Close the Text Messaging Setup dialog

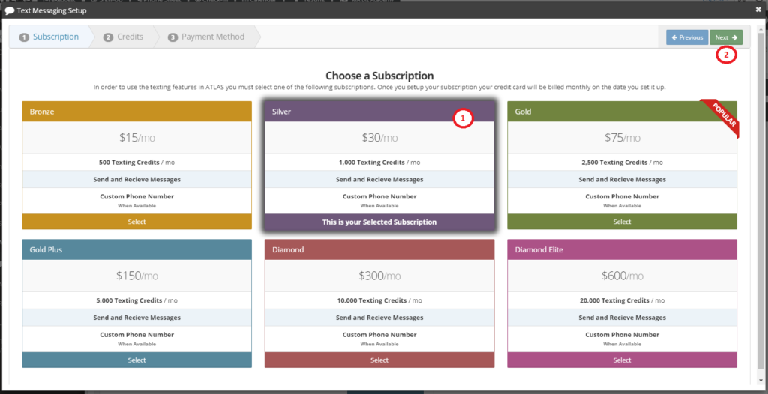759,11
